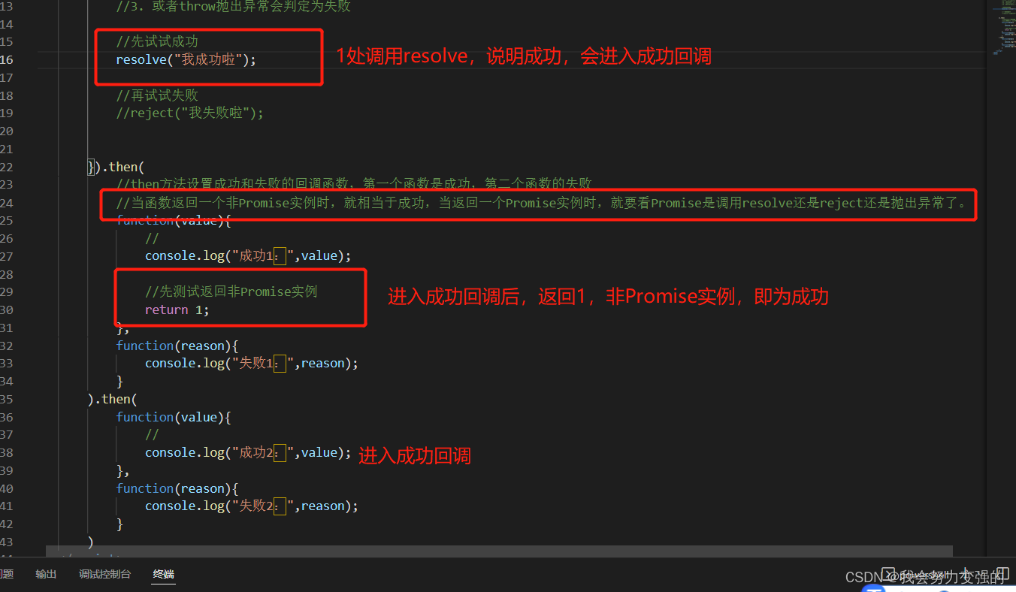Viewport: 1016px width, 592px height.
Task: Click console.log("失败1:",reason); statement
Action: pyautogui.click(x=252, y=363)
